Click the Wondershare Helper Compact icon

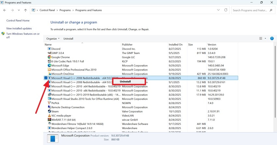point(50,128)
